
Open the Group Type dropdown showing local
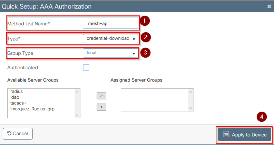110,53
